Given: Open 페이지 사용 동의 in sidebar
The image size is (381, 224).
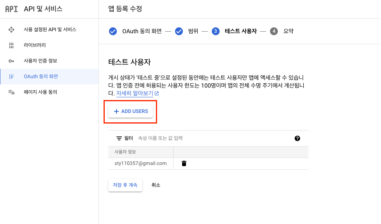Looking at the screenshot, I should coord(49,92).
